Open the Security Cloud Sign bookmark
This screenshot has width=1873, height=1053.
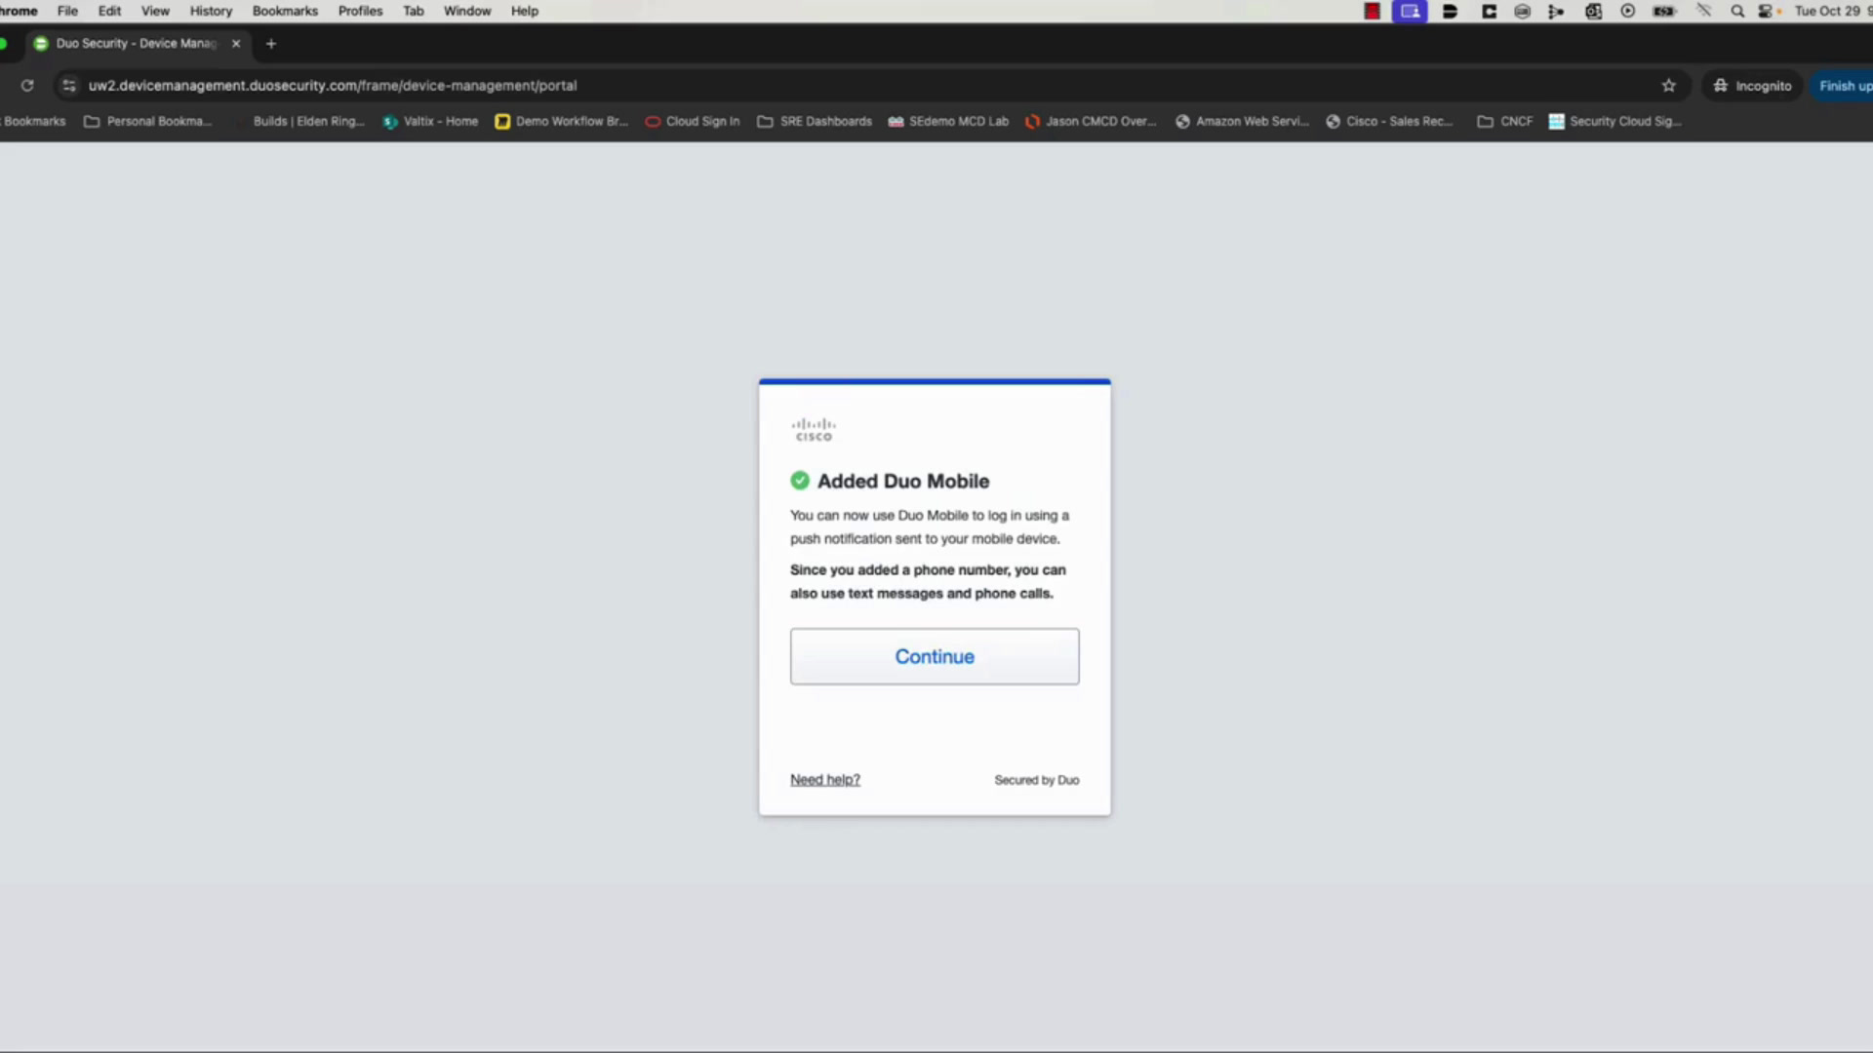tap(1615, 122)
